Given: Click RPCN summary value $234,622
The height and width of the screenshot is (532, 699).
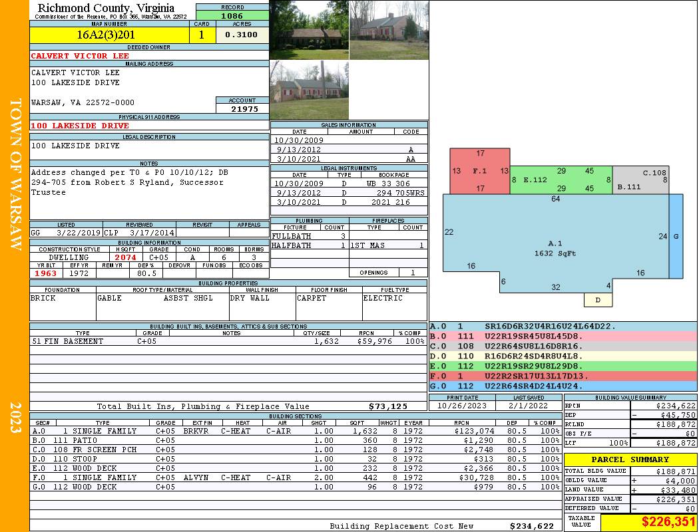Looking at the screenshot, I should point(676,406).
